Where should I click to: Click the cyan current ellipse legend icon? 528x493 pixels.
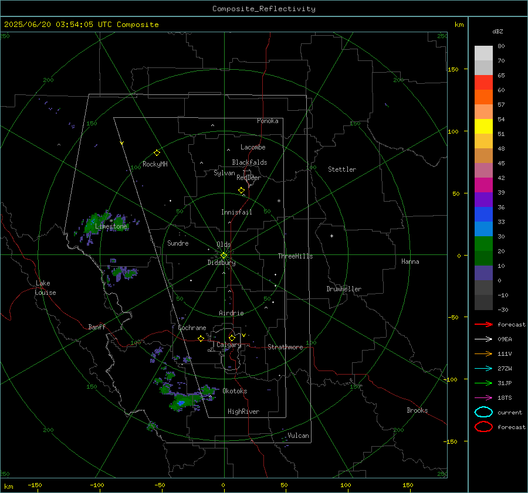click(x=483, y=412)
